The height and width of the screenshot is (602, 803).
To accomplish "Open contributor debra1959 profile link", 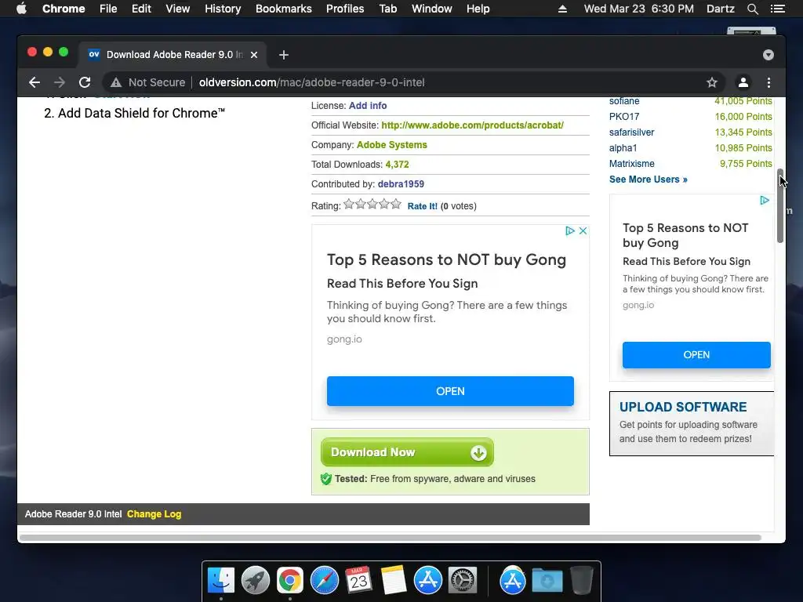I will point(401,183).
